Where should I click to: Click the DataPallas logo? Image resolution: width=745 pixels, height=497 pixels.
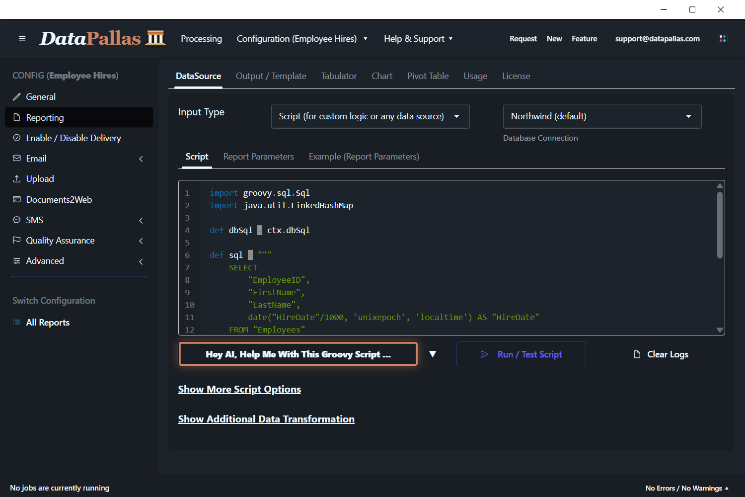[102, 38]
